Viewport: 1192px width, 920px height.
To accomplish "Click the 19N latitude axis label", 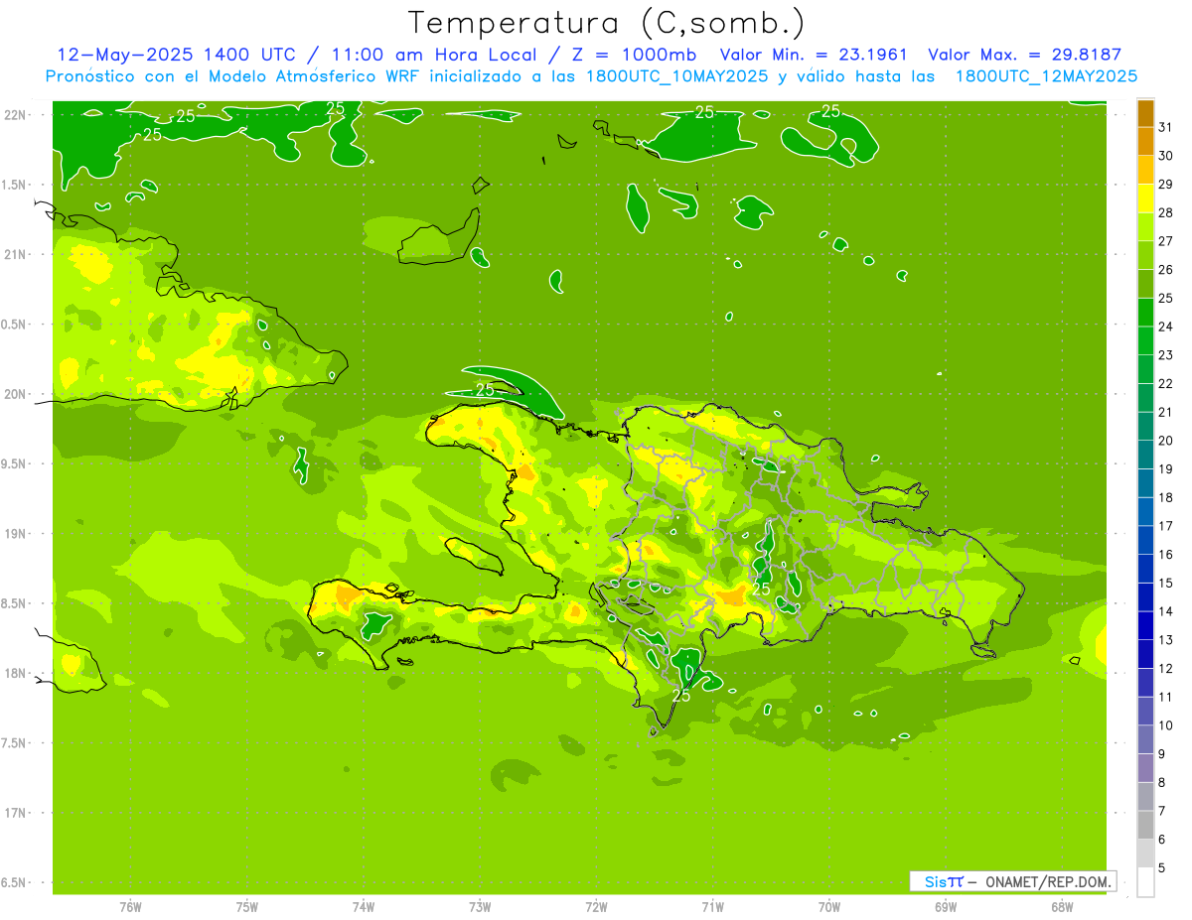I will click(15, 533).
